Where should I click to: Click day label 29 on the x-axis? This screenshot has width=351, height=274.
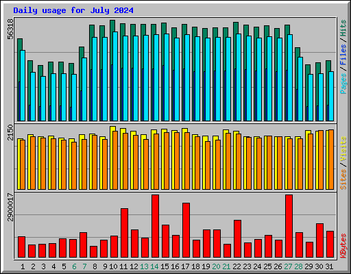(308, 266)
